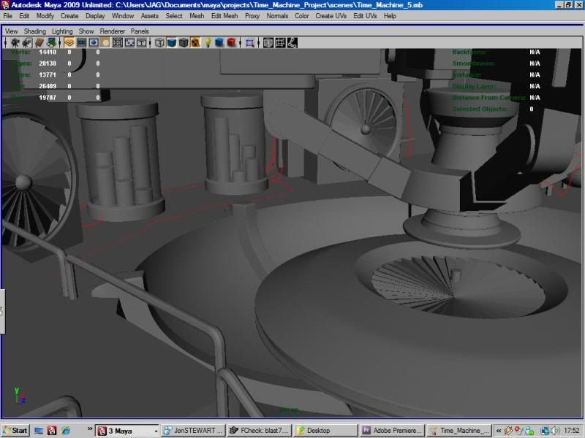Open the Renderer panel menu
Screen dimensions: 585x438
[113, 31]
